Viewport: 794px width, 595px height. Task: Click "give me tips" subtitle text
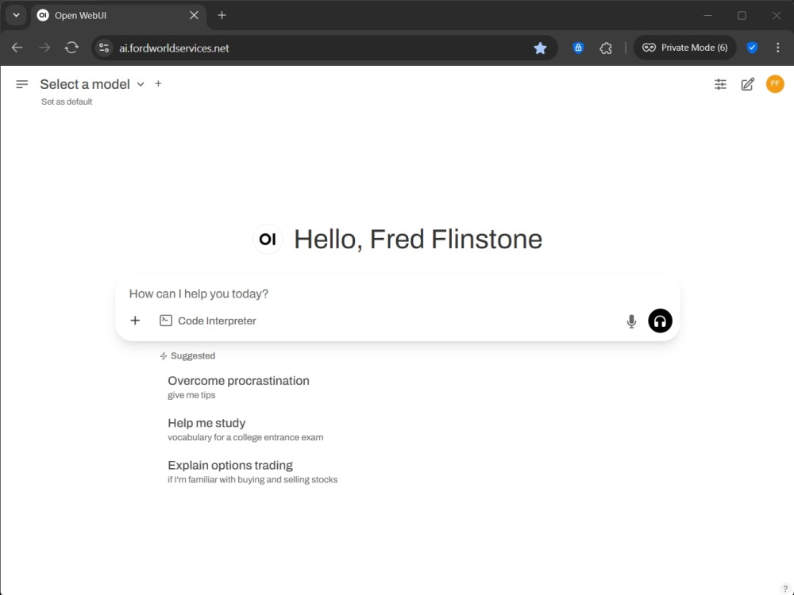point(191,395)
